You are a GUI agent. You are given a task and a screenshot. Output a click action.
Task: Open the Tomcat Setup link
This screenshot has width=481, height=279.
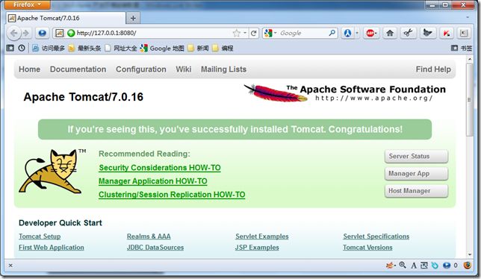click(x=40, y=236)
